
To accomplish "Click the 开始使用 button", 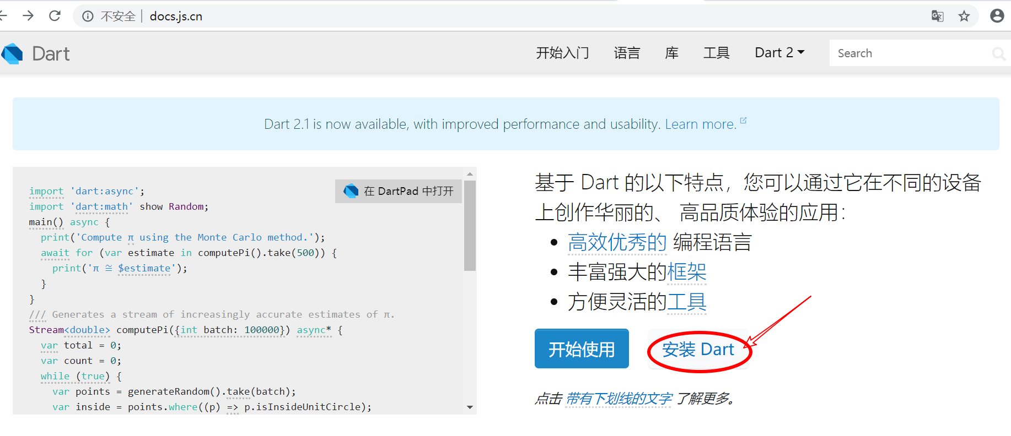I will (x=582, y=349).
